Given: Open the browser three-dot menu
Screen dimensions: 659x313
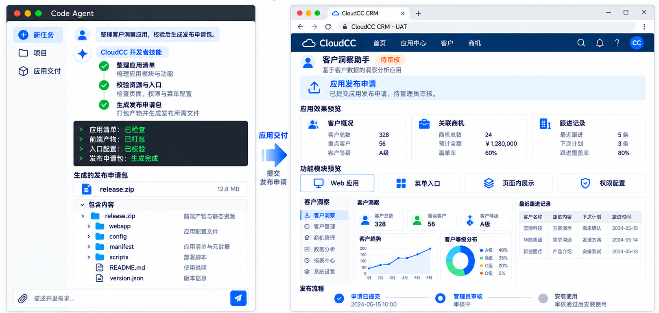Looking at the screenshot, I should point(644,26).
